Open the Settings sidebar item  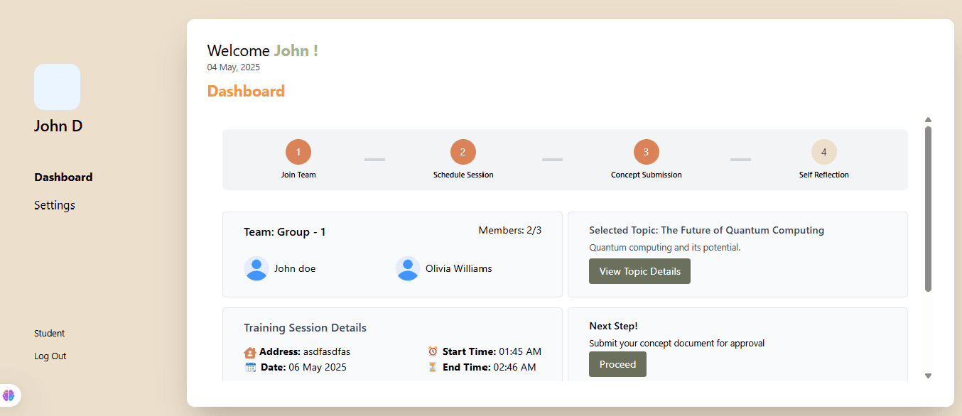(x=55, y=205)
